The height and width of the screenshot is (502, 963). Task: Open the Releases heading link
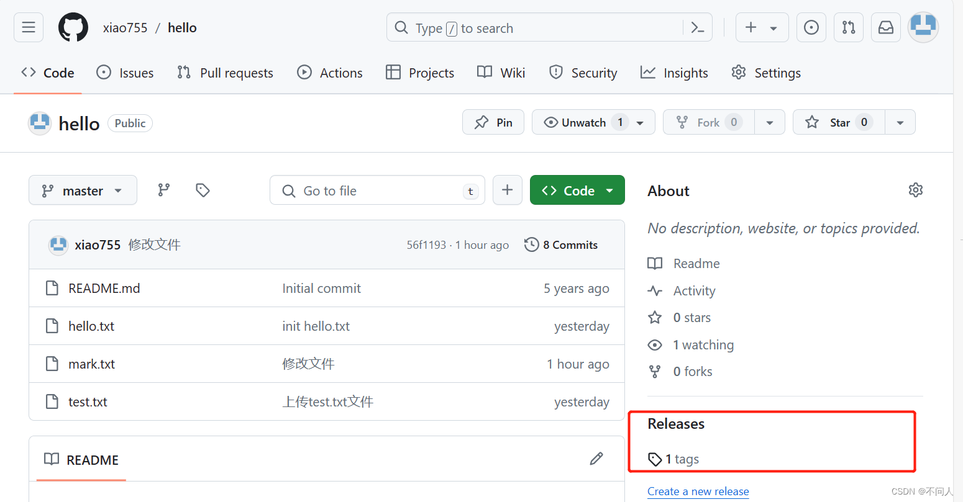(x=676, y=424)
